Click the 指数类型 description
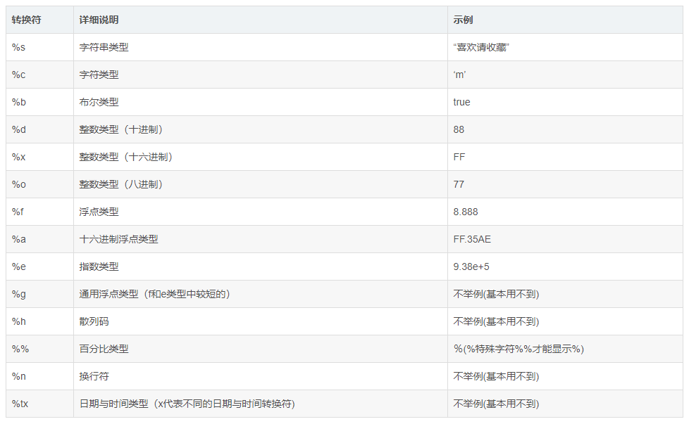 (99, 266)
